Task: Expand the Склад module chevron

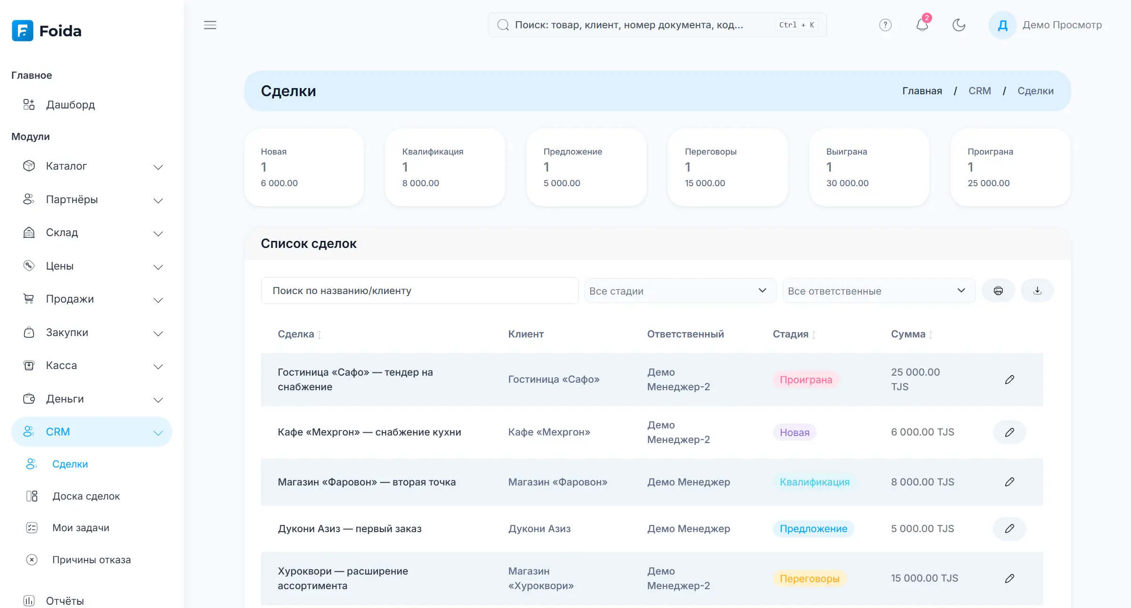Action: tap(158, 233)
